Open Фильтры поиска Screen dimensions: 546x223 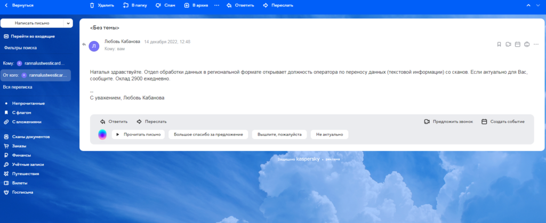click(x=20, y=47)
